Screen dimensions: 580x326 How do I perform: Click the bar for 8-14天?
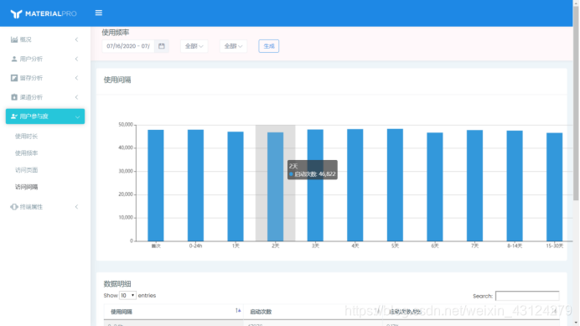pyautogui.click(x=515, y=186)
